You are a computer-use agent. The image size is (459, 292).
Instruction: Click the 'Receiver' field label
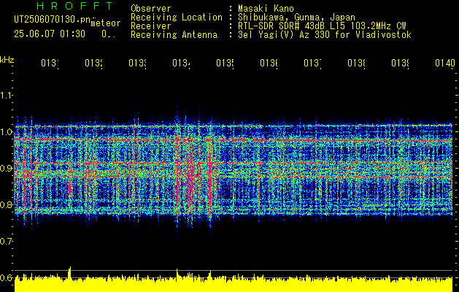click(151, 26)
